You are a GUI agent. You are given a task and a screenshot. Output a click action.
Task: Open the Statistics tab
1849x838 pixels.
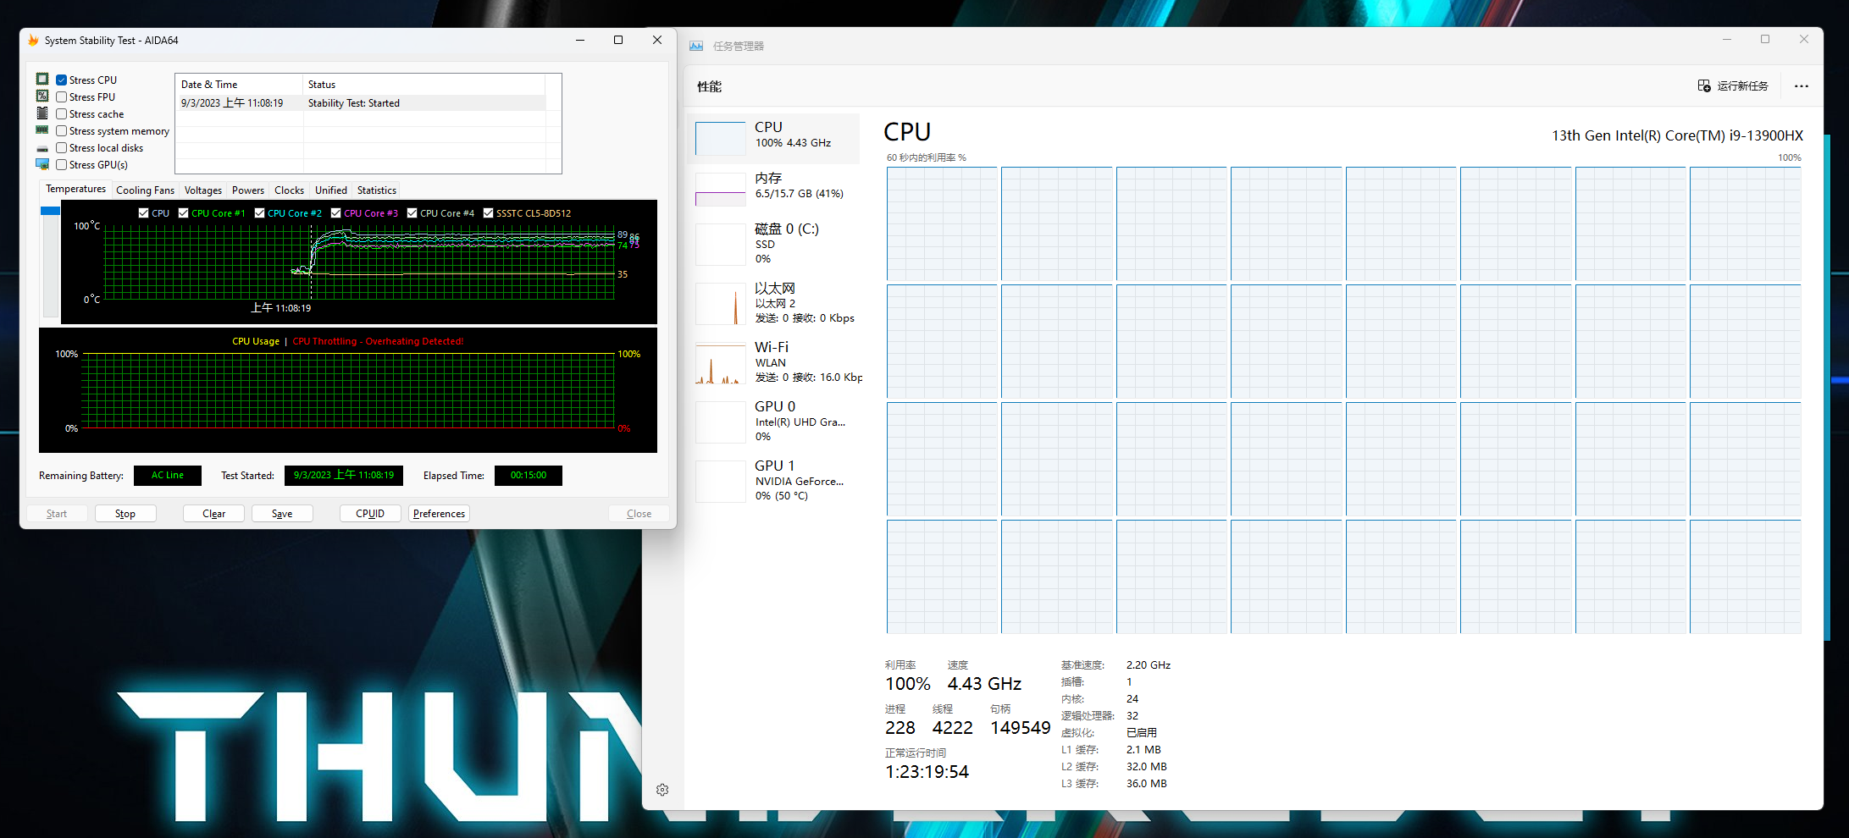tap(376, 190)
